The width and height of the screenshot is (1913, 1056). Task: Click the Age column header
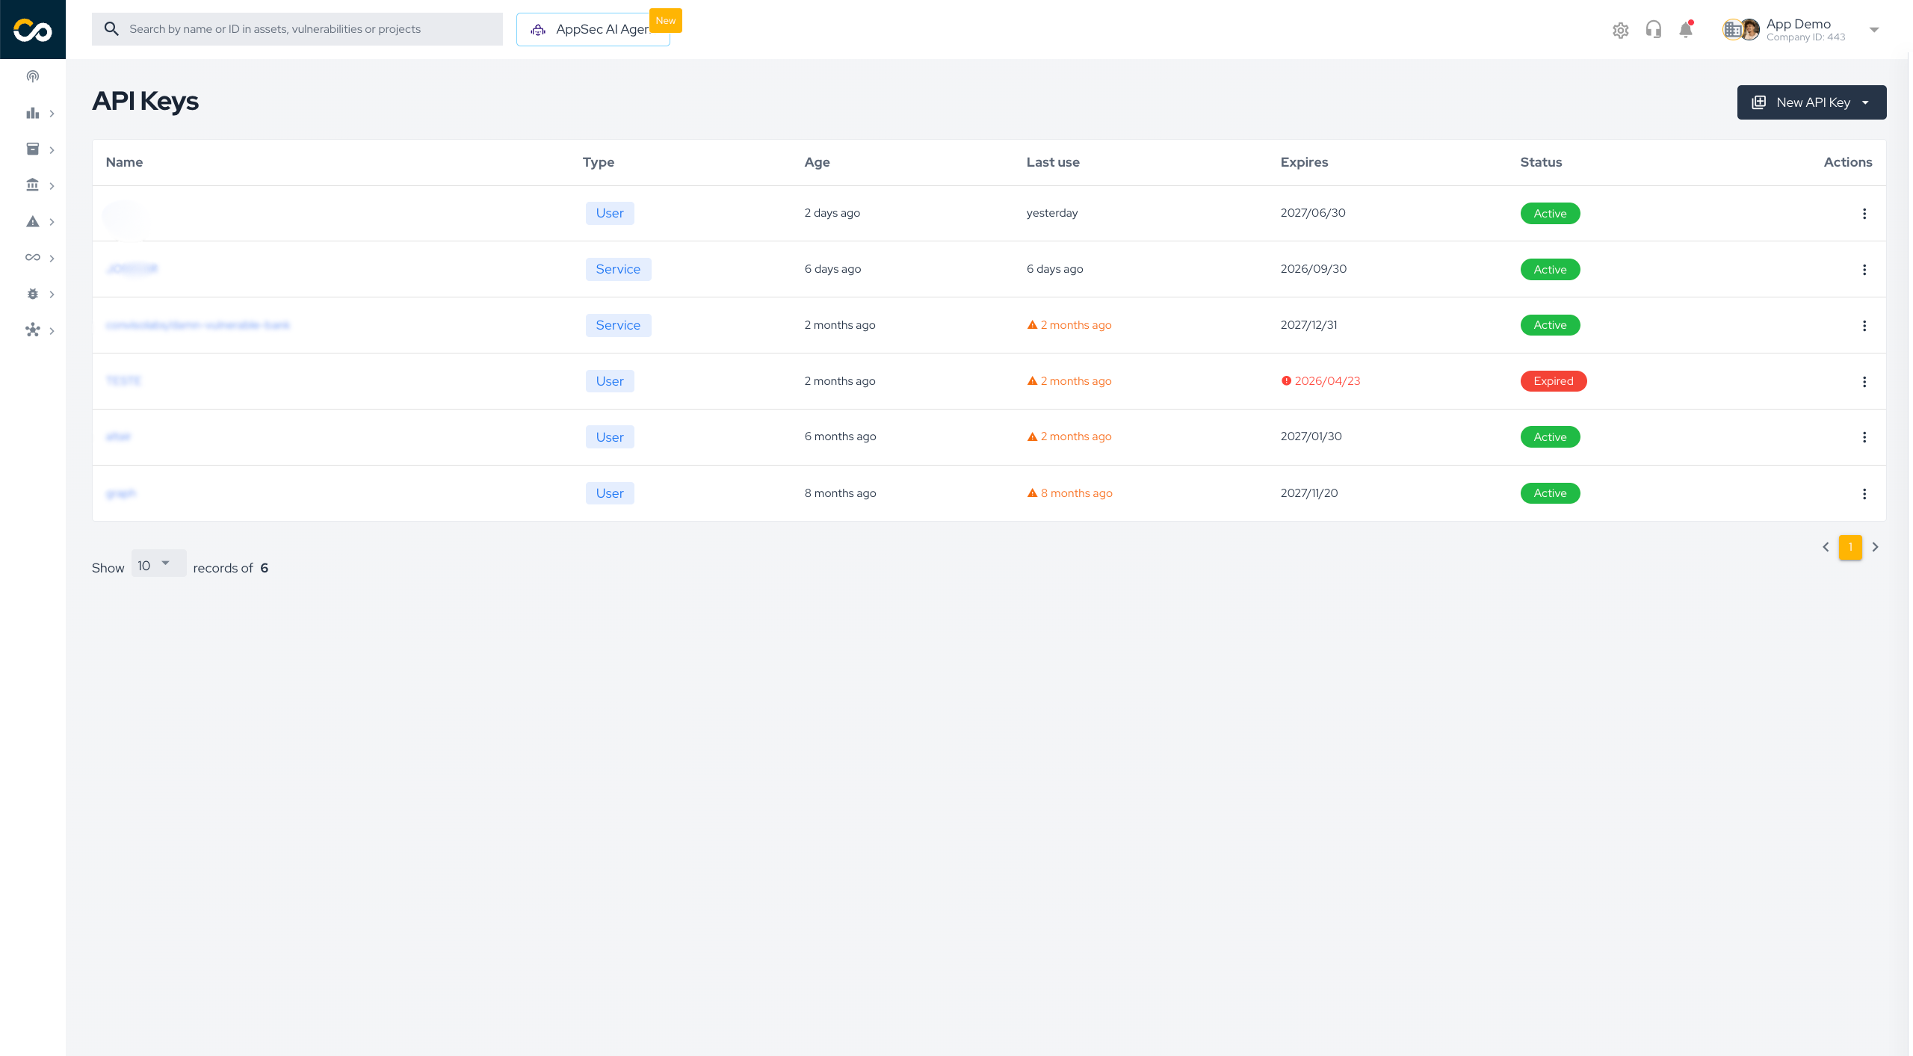pos(817,162)
